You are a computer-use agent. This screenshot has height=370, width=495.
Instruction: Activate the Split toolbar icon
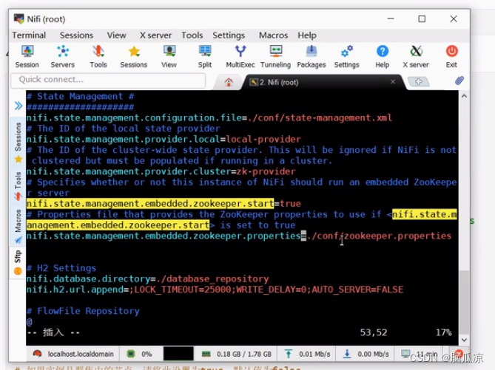click(x=204, y=57)
